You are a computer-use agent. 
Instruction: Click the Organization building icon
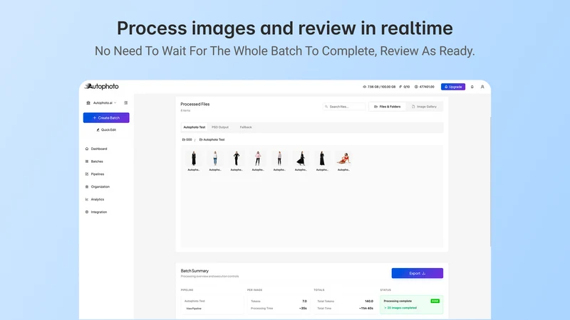[x=87, y=187]
